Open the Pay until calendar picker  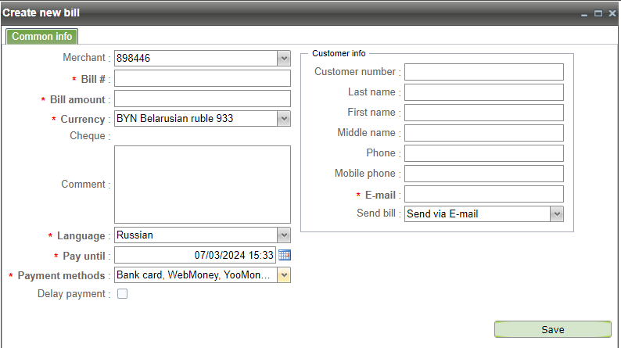click(x=285, y=255)
